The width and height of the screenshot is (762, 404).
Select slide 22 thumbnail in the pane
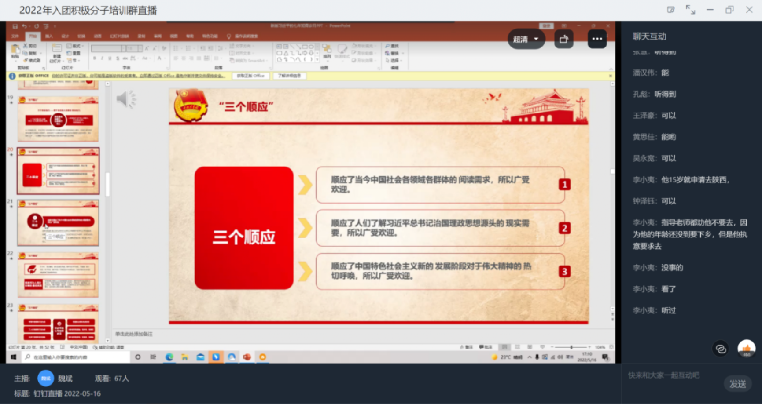point(58,275)
